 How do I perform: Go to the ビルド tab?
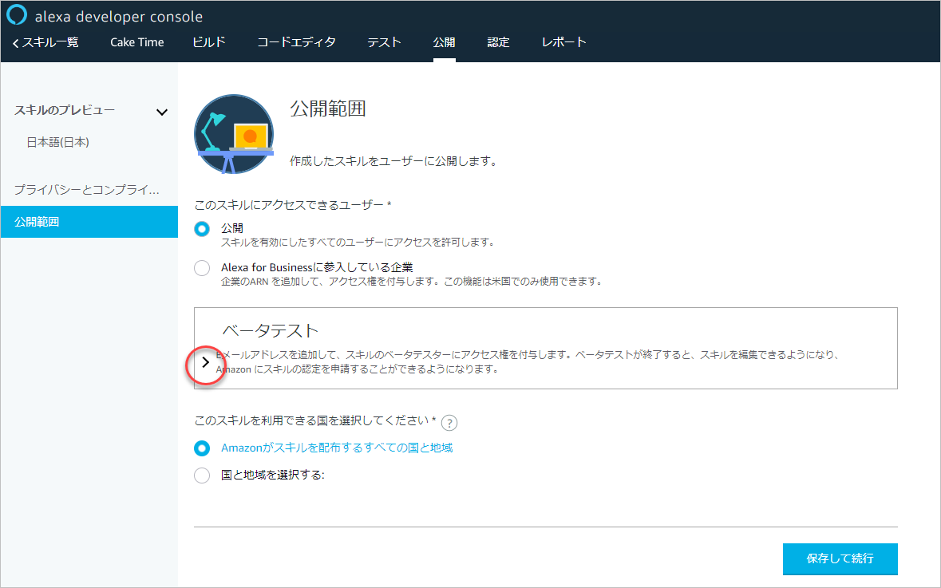[x=208, y=42]
